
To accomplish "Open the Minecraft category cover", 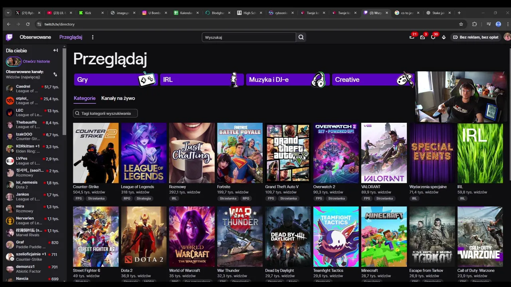I will coord(384,236).
